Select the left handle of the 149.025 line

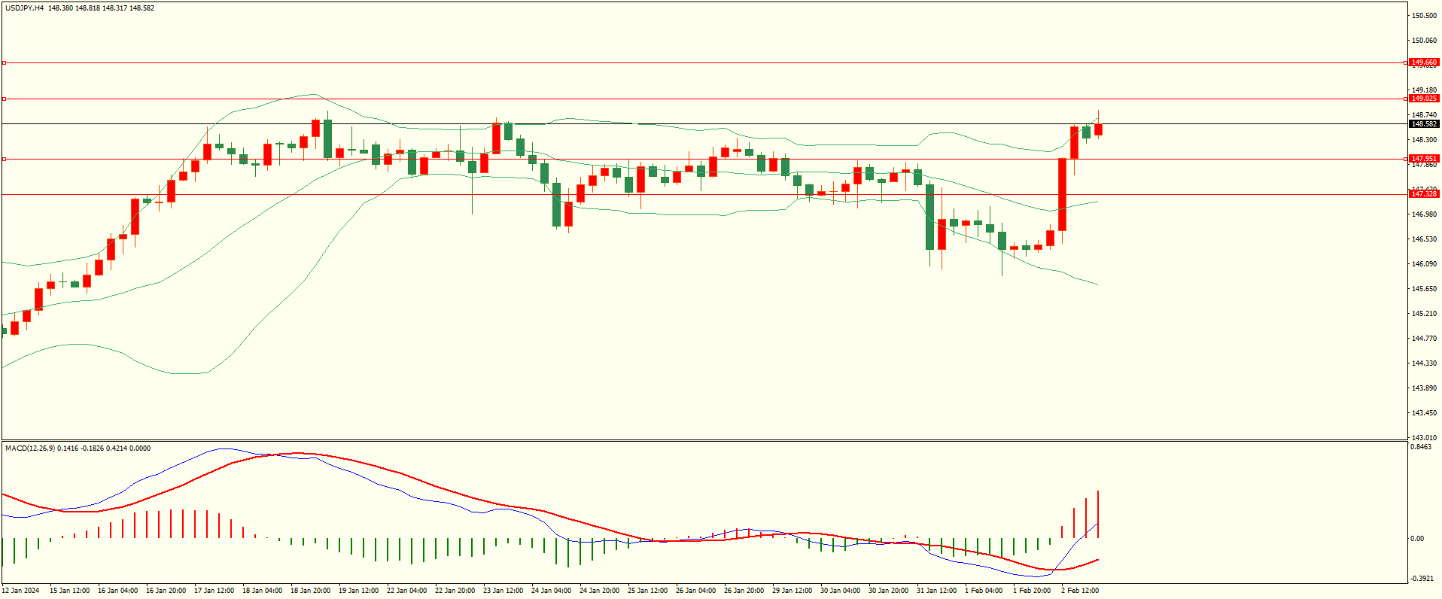(4, 99)
